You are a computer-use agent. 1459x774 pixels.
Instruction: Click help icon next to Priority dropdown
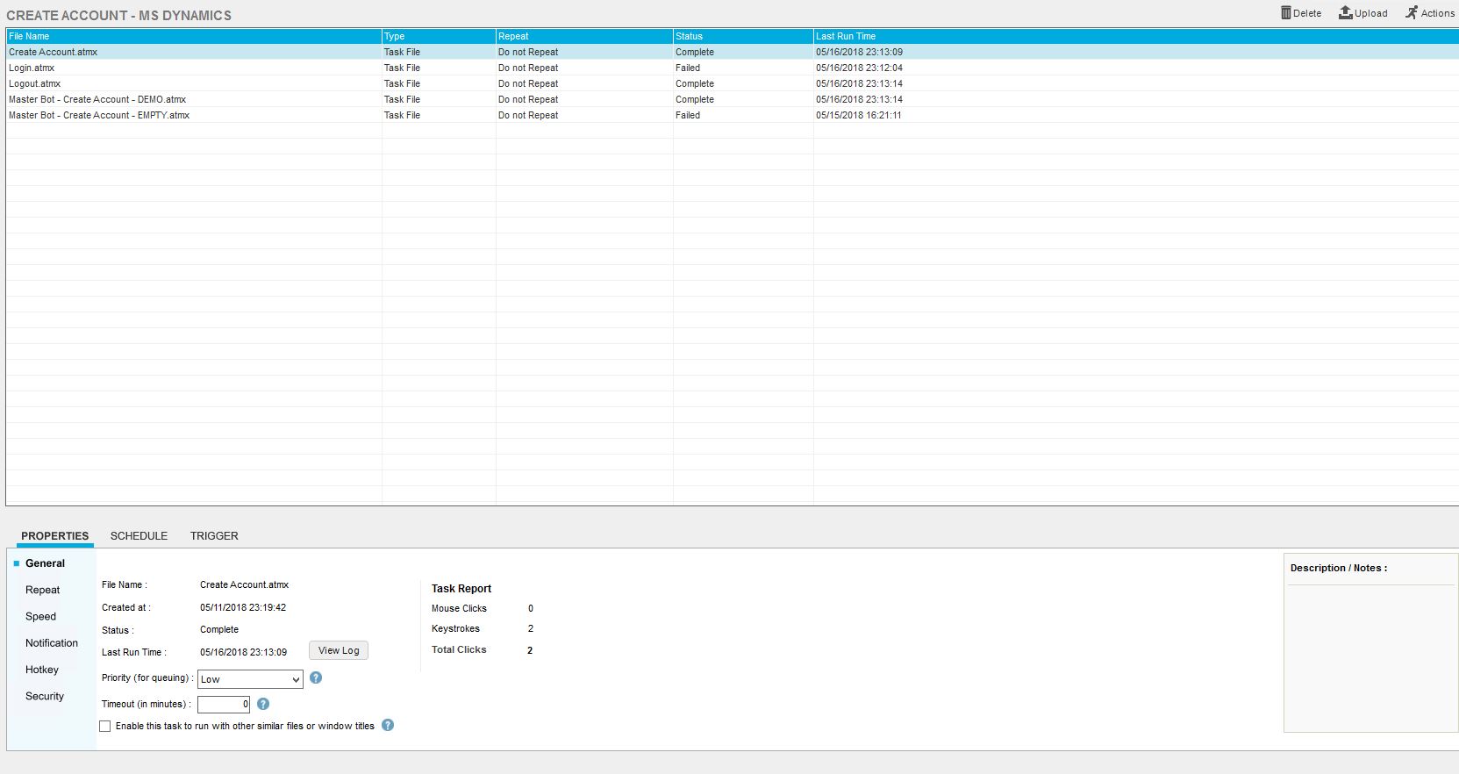coord(316,677)
